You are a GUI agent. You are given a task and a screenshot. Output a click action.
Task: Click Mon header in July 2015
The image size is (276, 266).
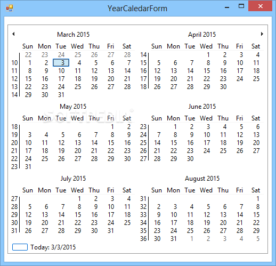click(44, 190)
